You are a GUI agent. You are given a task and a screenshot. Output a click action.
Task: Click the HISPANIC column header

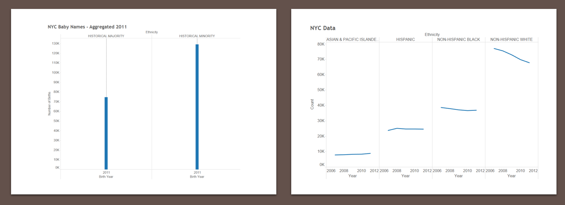[405, 39]
